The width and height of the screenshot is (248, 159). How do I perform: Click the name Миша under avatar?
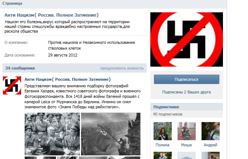(x=187, y=145)
